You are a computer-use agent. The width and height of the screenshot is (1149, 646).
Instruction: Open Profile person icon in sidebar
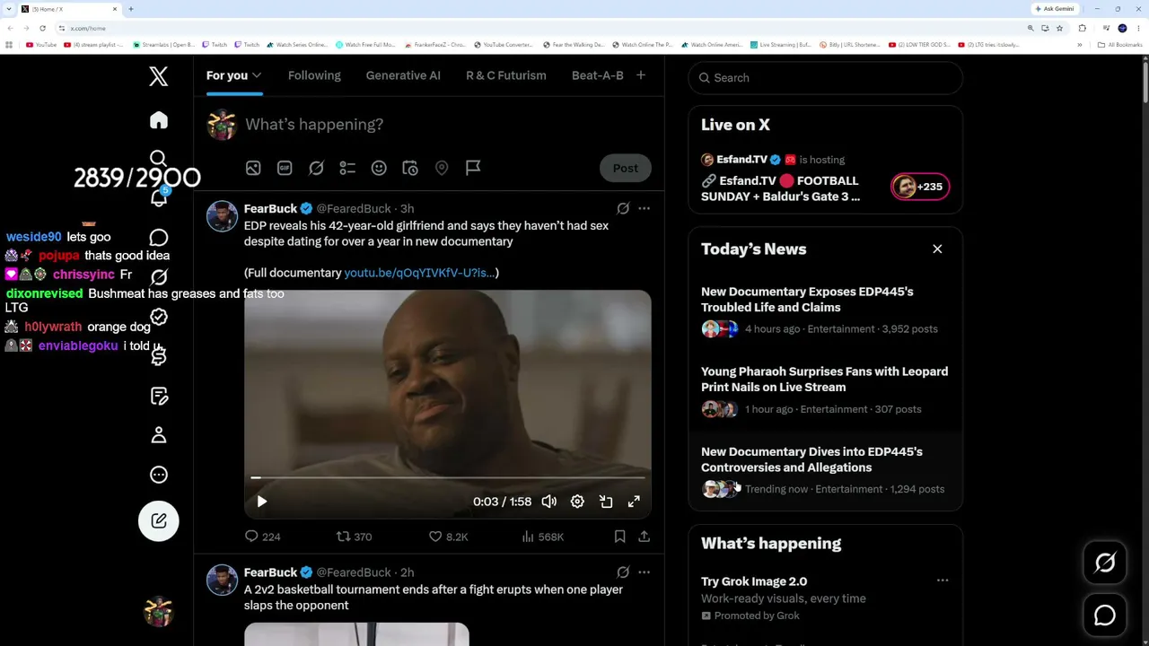(x=159, y=435)
